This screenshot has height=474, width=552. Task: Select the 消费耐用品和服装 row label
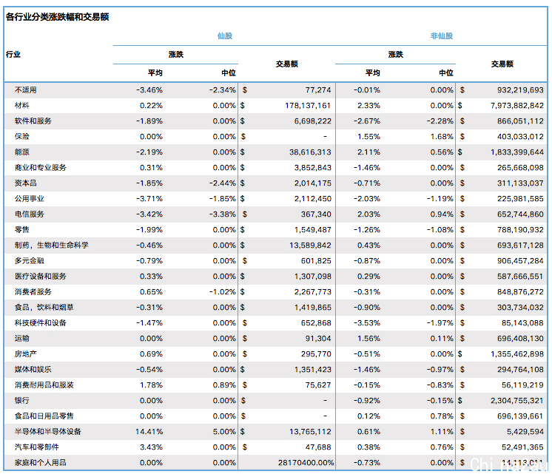pyautogui.click(x=44, y=385)
